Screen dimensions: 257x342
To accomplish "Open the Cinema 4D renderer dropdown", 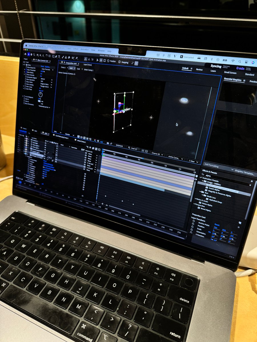I will (x=157, y=154).
